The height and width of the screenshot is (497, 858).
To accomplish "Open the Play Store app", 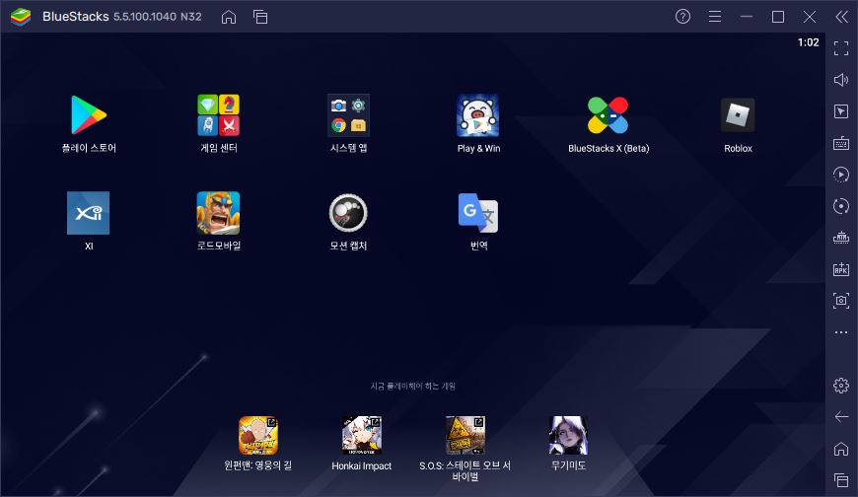I will tap(88, 115).
